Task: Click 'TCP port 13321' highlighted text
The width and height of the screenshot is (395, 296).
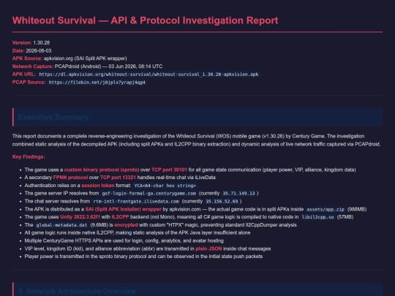Action: coord(118,178)
